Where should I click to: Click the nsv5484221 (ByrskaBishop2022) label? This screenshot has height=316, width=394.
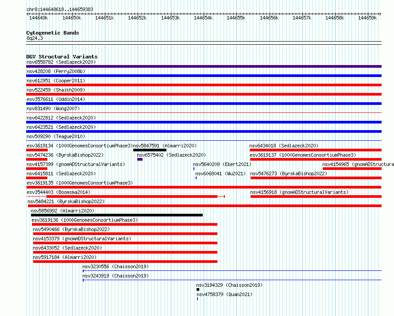tap(66, 201)
